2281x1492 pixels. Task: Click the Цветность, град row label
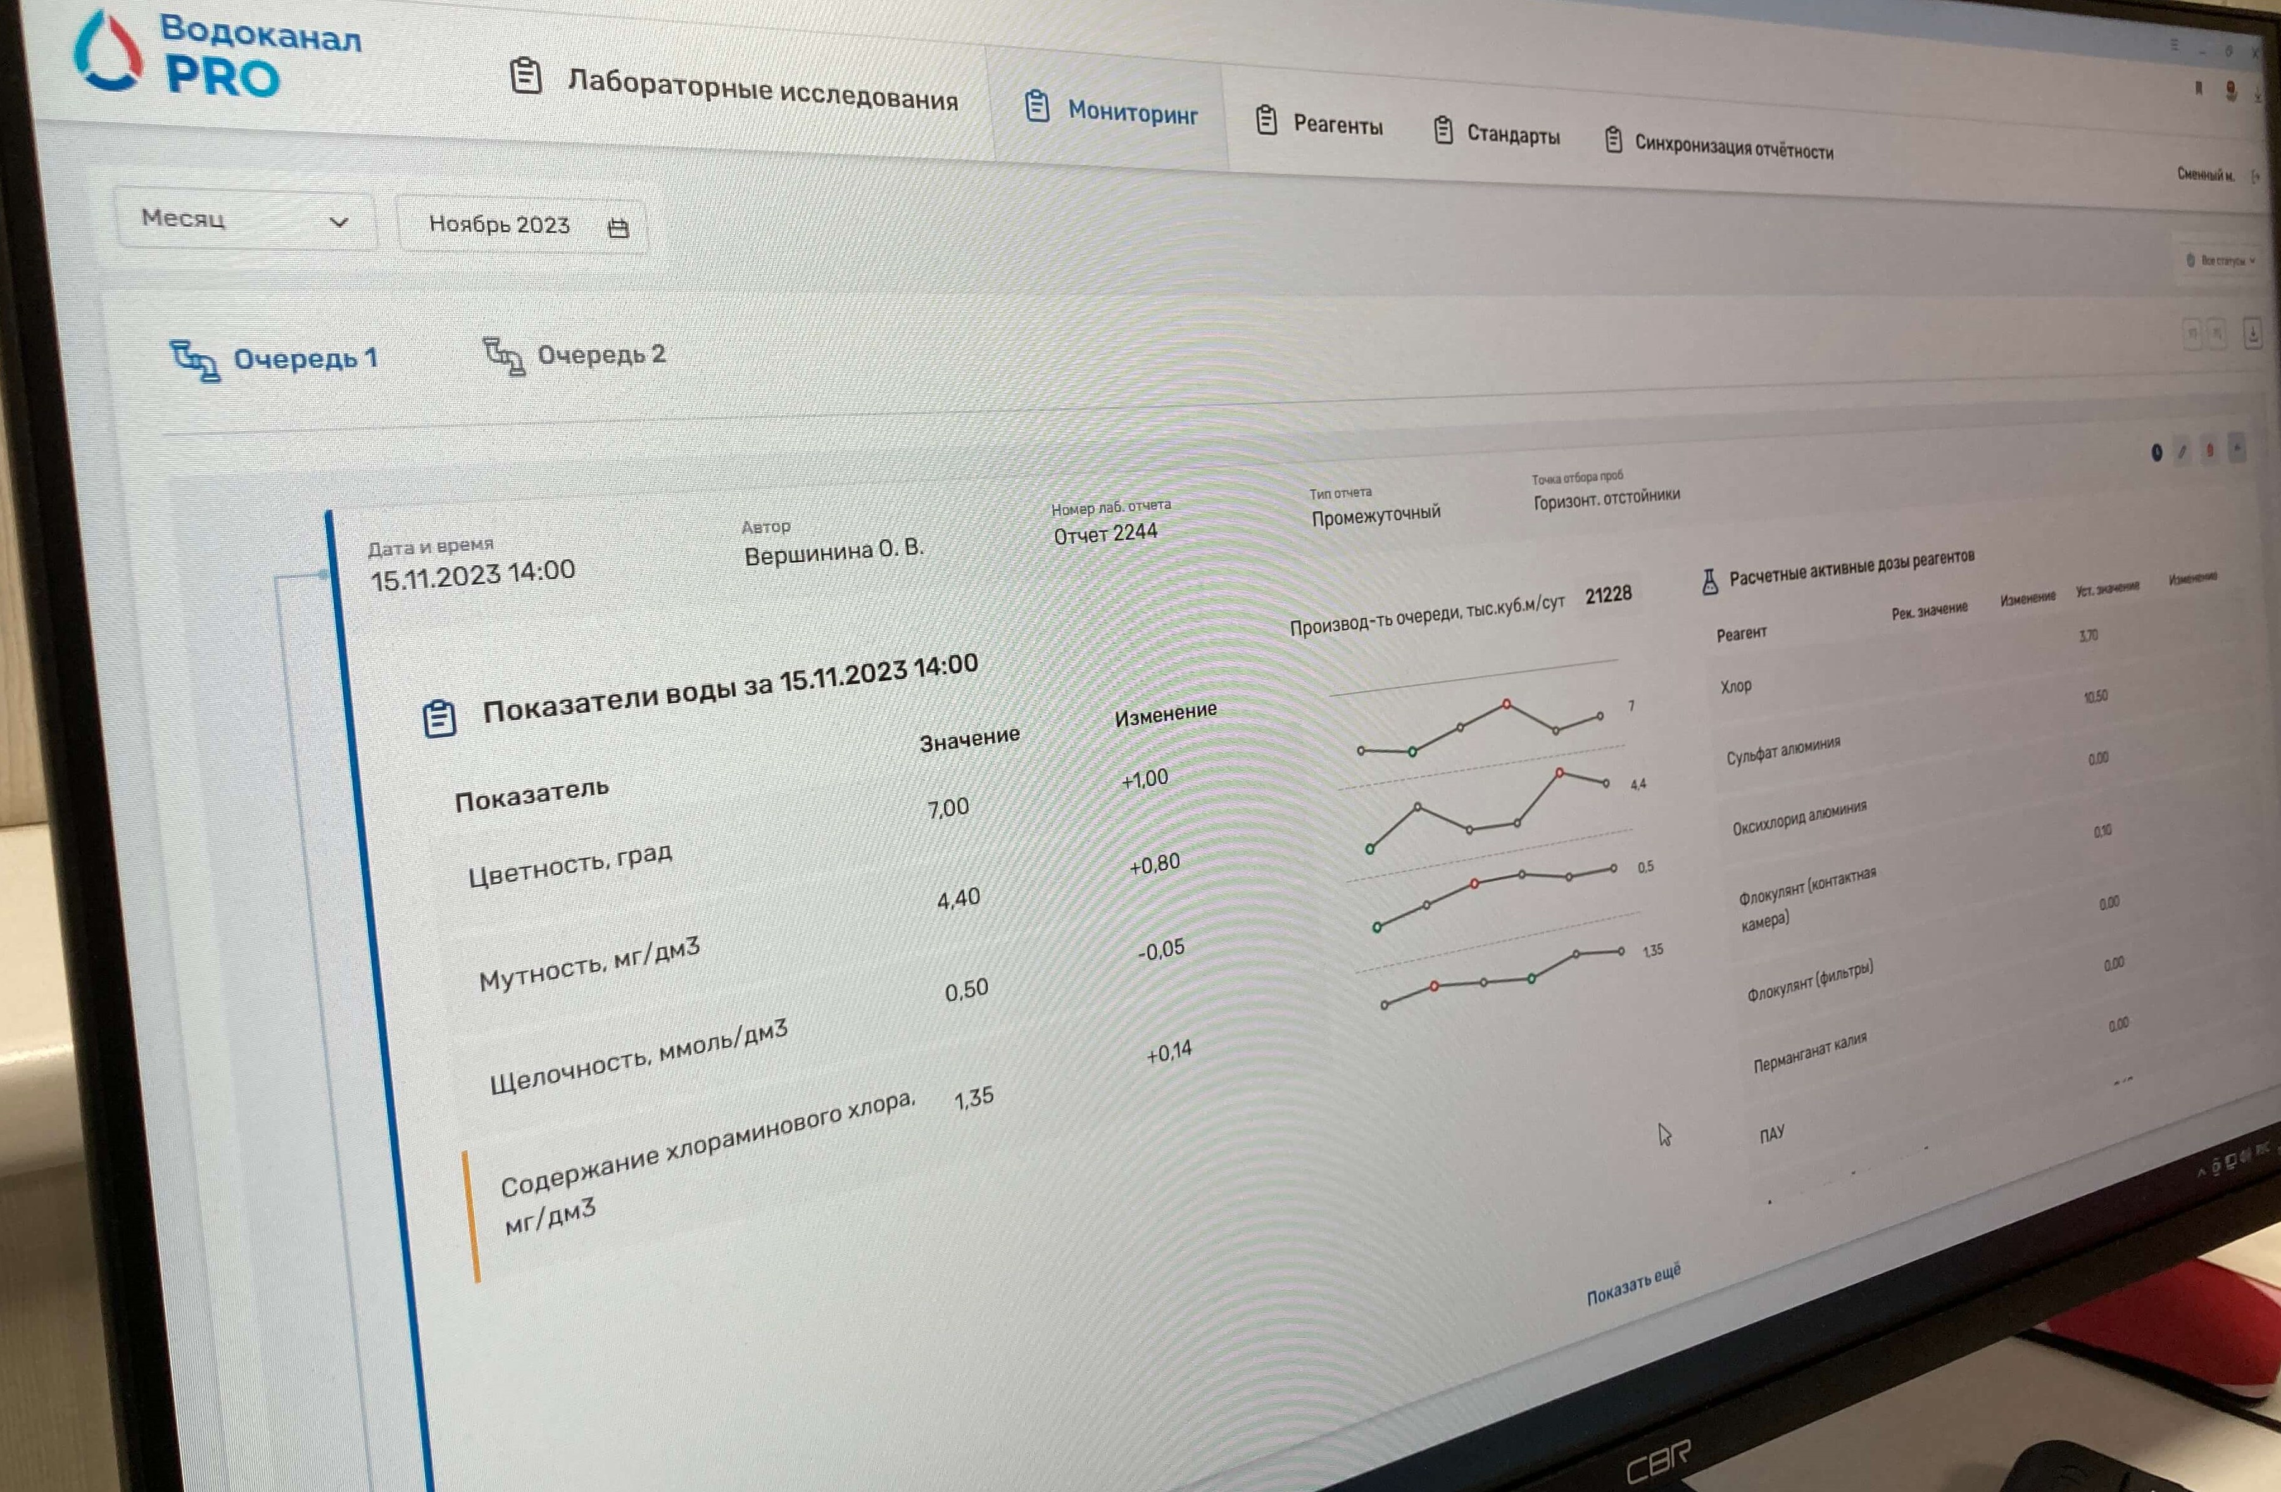(570, 864)
